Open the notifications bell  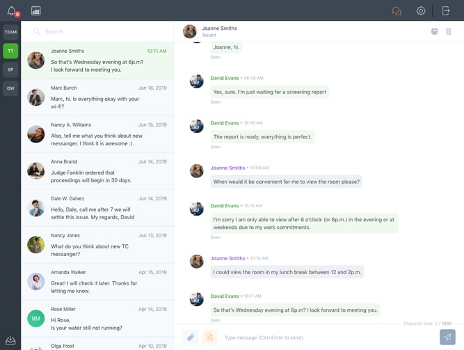click(x=12, y=11)
